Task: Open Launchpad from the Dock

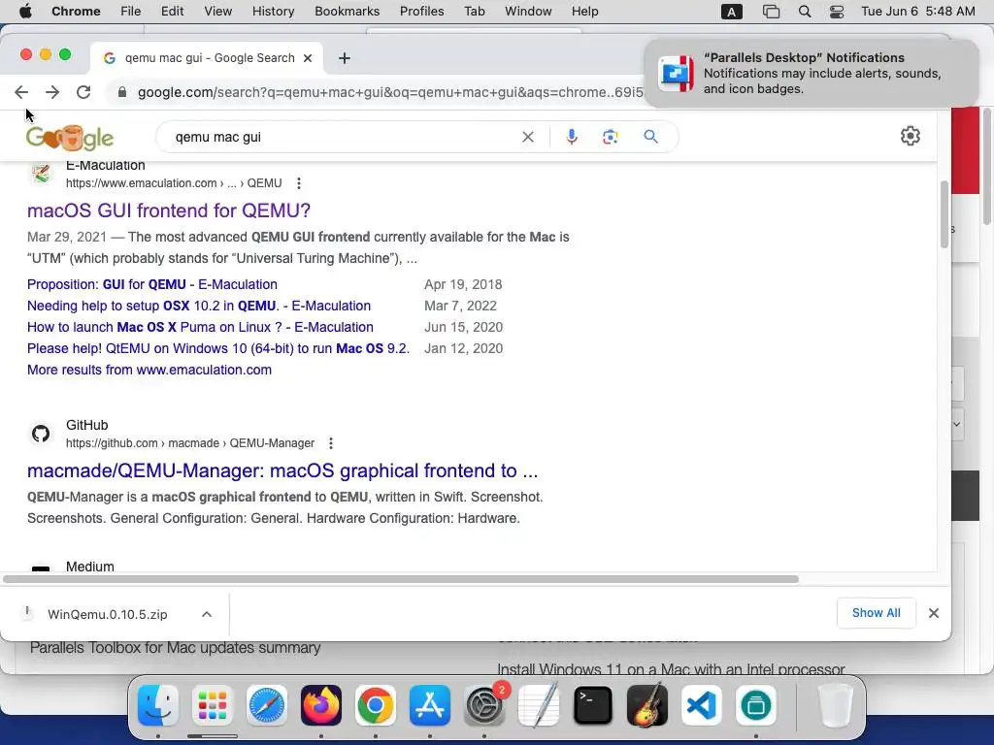Action: click(213, 705)
